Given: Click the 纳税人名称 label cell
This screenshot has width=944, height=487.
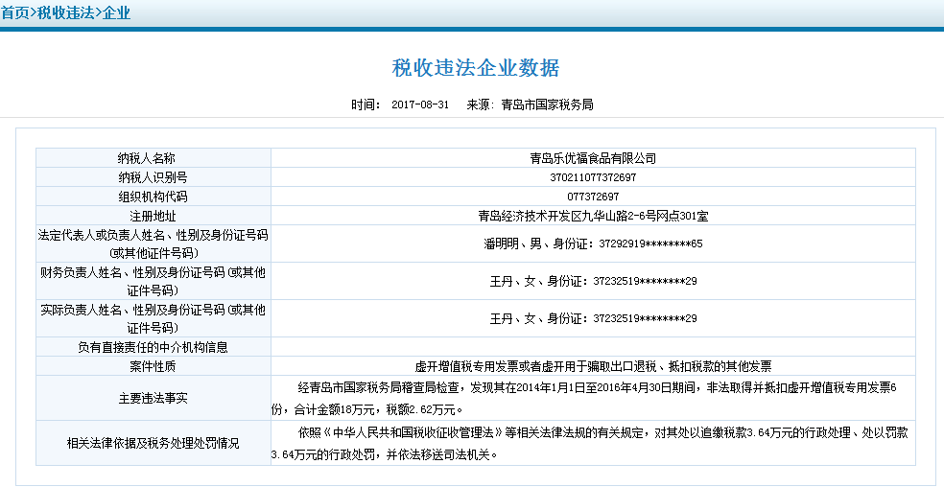Looking at the screenshot, I should 153,158.
